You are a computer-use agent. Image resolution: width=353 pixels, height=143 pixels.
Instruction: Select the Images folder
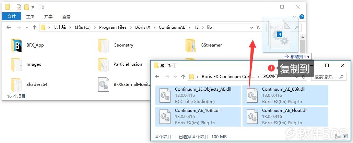pyautogui.click(x=26, y=64)
